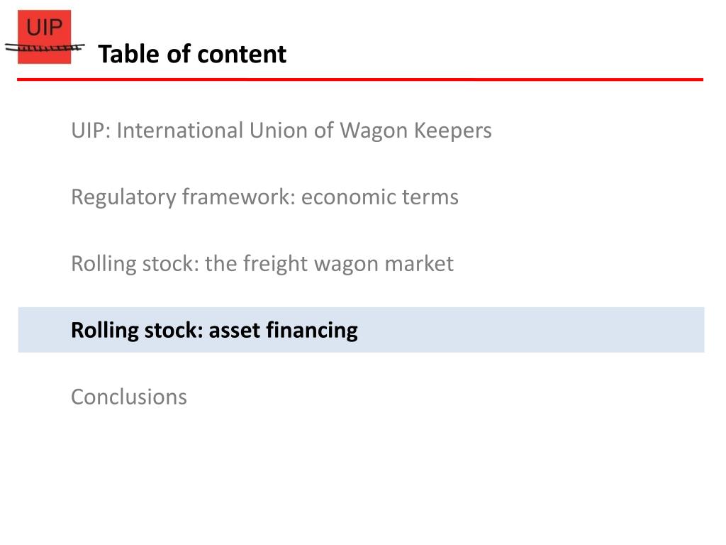Click 'Regulatory framework:' at the entry start
This screenshot has width=726, height=545.
point(184,197)
